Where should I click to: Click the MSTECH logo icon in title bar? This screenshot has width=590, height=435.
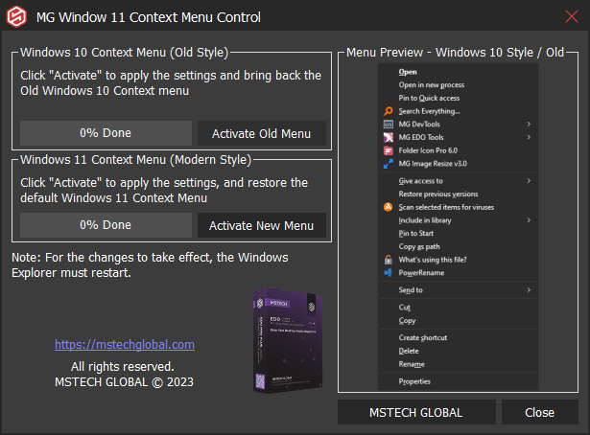16,17
